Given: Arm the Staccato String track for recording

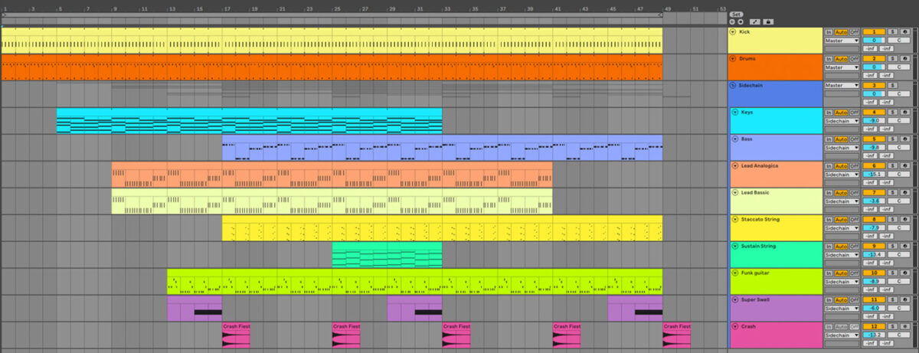Looking at the screenshot, I should click(x=905, y=220).
